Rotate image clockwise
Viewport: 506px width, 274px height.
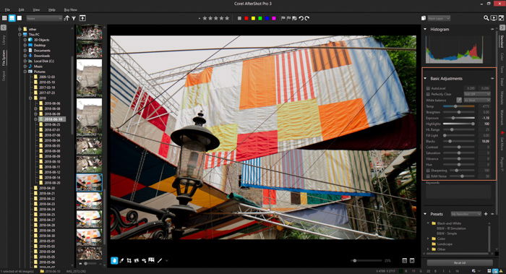[x=307, y=18]
